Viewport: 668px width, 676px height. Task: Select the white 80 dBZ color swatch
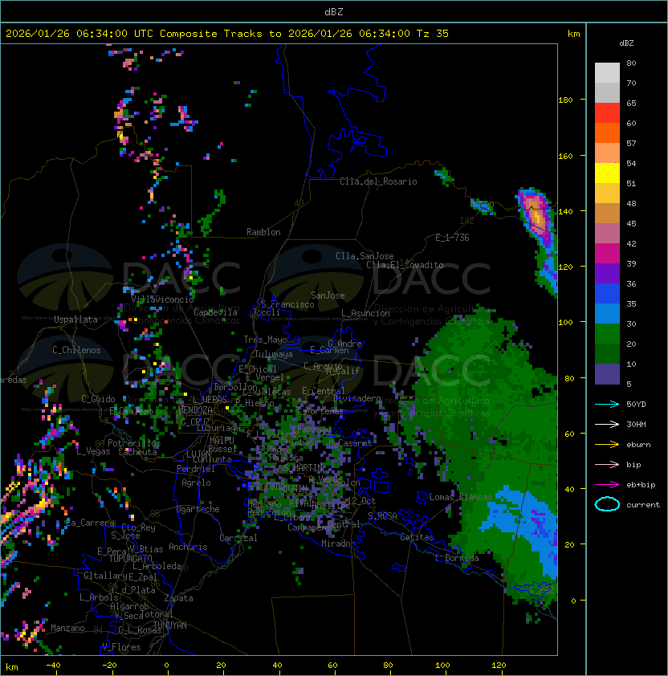pos(607,72)
